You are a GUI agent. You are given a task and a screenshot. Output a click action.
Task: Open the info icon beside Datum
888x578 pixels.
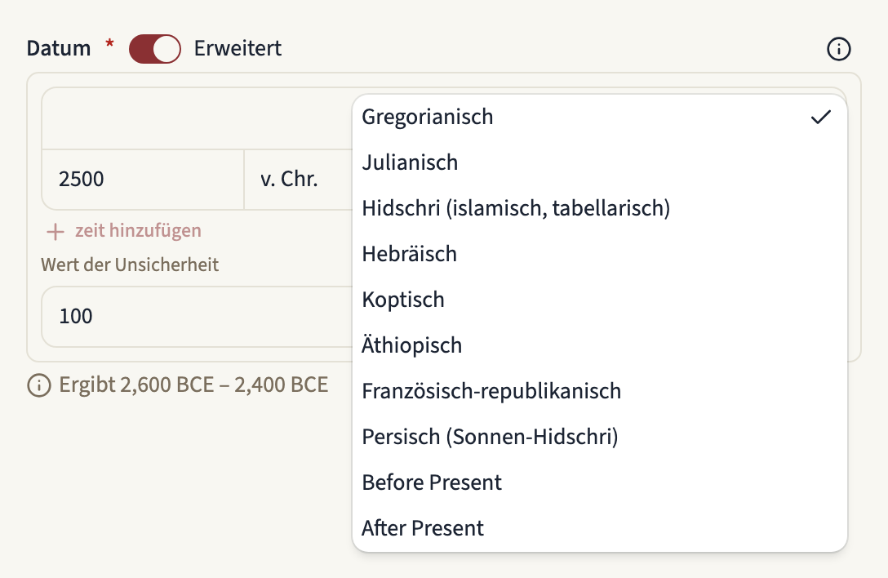[x=838, y=49]
